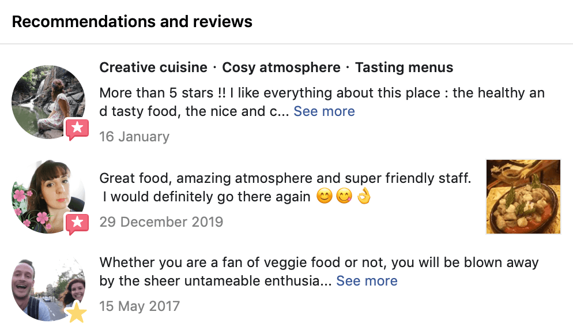Open the 15 May 2017 review timestamp
Screen dimensions: 573x334
click(x=140, y=306)
